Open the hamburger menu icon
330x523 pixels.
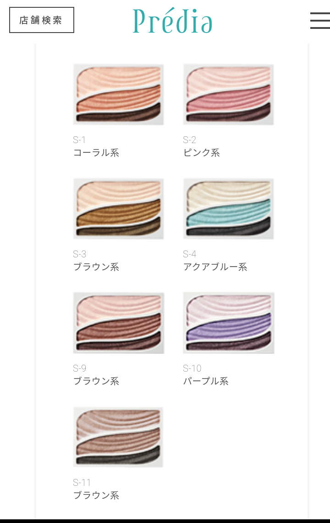(320, 20)
